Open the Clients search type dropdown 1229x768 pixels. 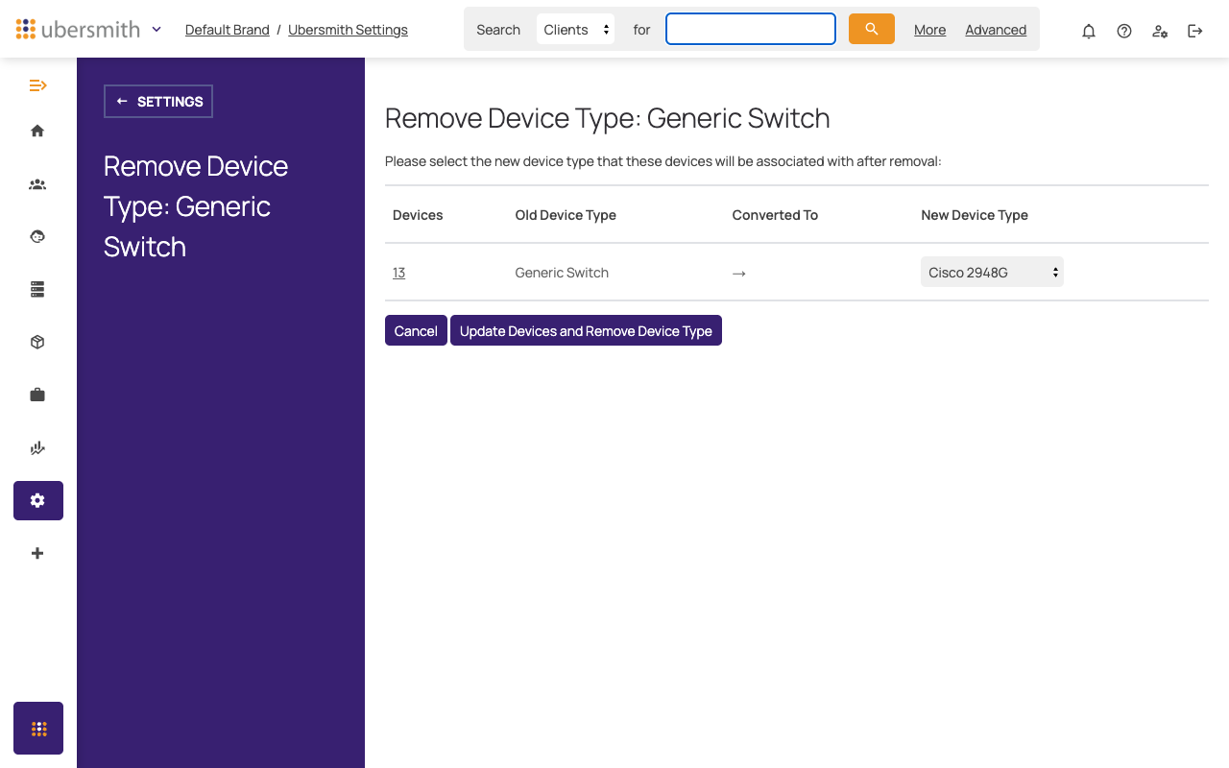pyautogui.click(x=575, y=29)
